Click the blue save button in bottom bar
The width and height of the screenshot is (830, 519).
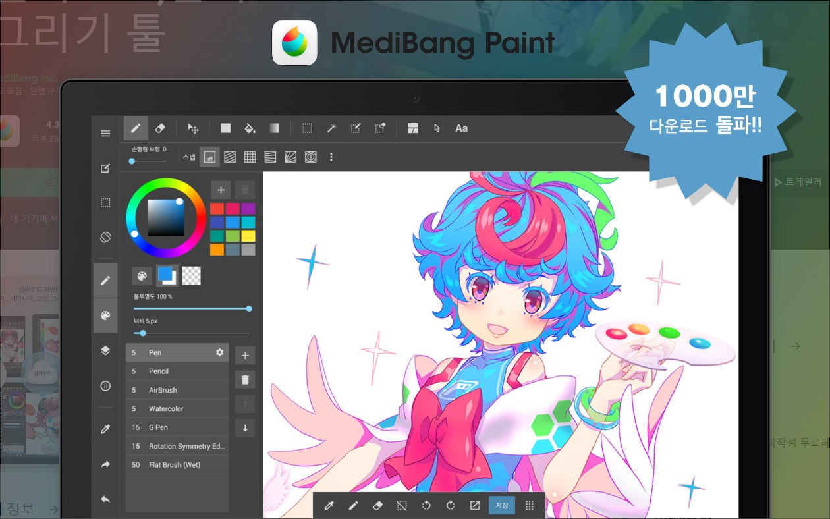[x=502, y=505]
